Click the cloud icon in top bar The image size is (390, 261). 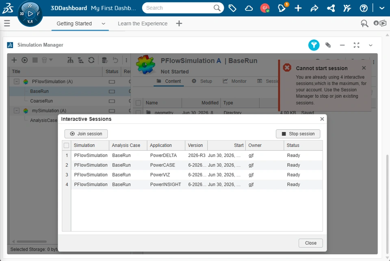pos(249,8)
